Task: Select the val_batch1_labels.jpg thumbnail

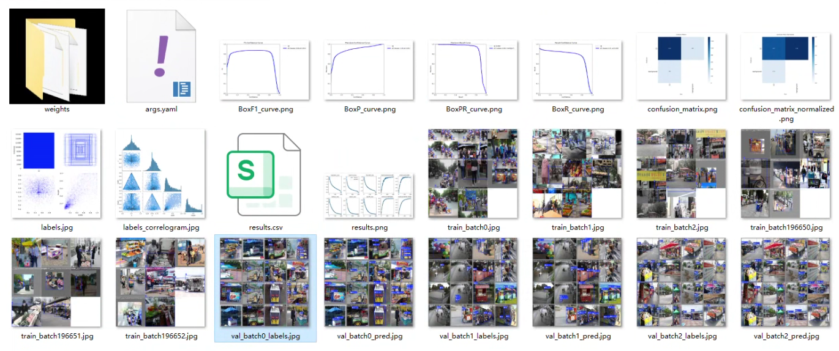Action: click(x=473, y=283)
